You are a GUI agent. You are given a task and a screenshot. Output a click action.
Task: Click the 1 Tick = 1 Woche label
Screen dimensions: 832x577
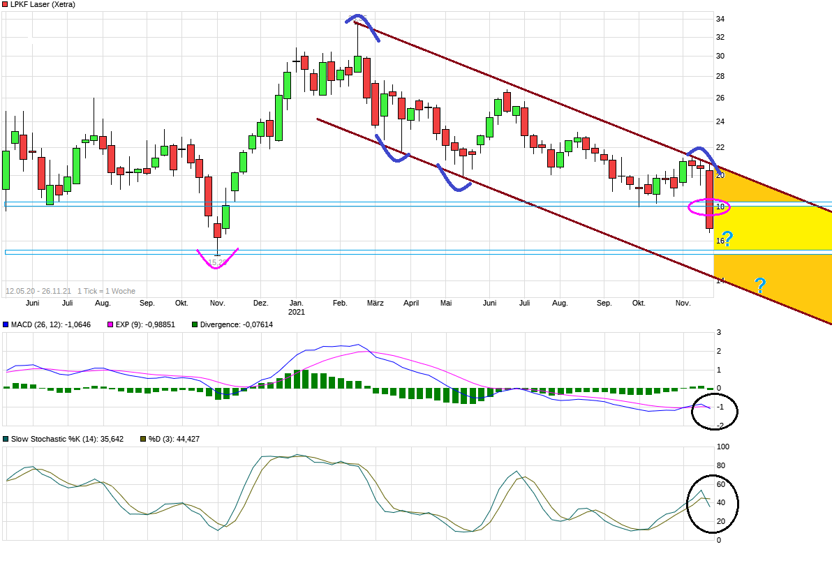pyautogui.click(x=106, y=291)
